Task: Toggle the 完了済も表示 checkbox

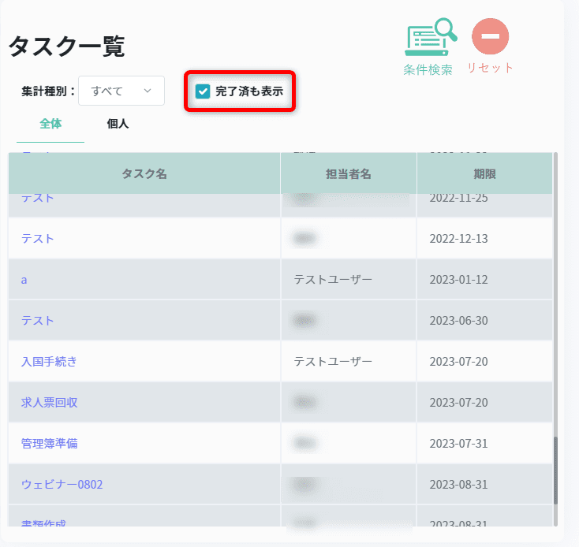Action: coord(203,91)
